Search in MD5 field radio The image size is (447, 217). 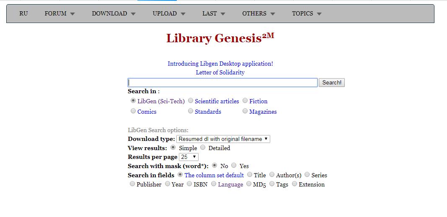(249, 184)
